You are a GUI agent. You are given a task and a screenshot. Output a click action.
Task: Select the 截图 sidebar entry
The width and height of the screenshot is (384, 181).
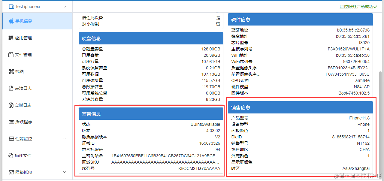[38, 71]
